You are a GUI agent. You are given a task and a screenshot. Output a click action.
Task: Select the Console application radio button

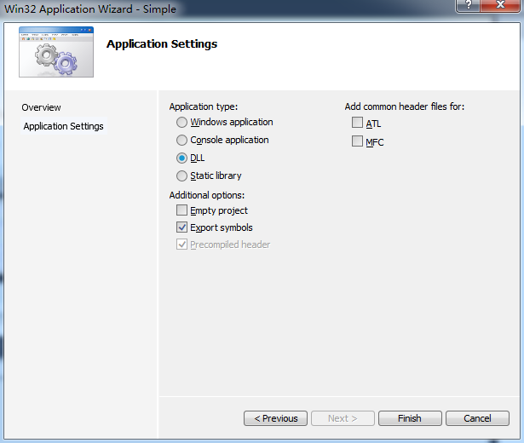click(x=181, y=140)
